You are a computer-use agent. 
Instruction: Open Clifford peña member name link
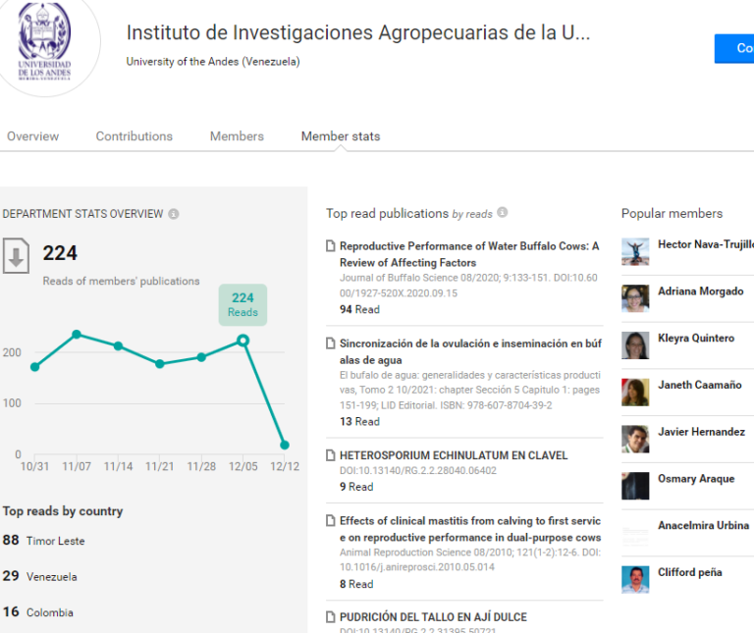689,572
